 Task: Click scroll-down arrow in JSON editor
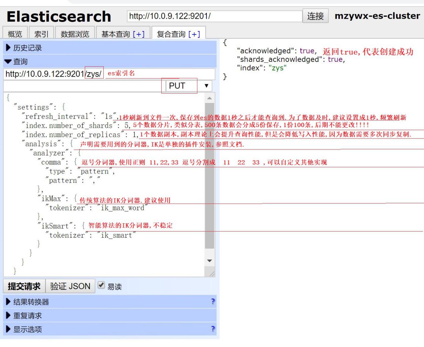pyautogui.click(x=209, y=261)
